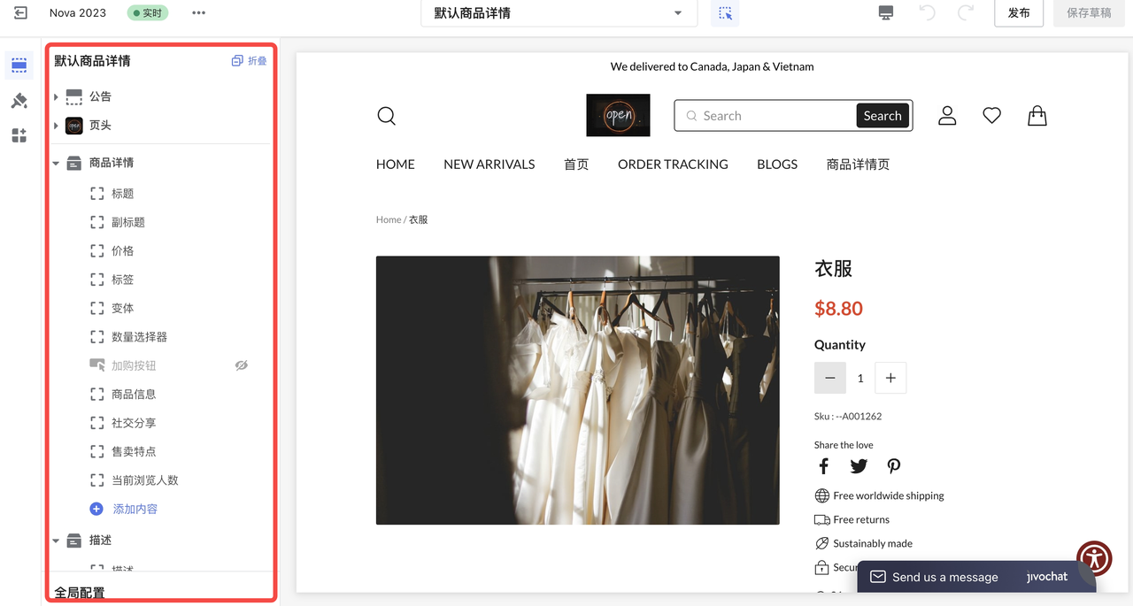This screenshot has height=606, width=1133.
Task: Select the NEW ARRIVALS menu item
Action: click(489, 164)
